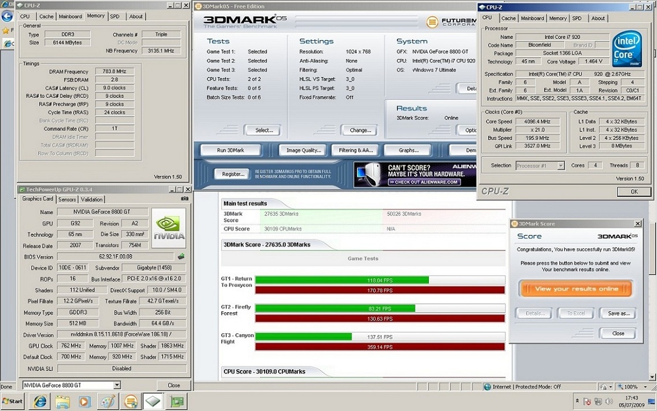Click Select... button under Tests
657x411 pixels.
click(264, 130)
